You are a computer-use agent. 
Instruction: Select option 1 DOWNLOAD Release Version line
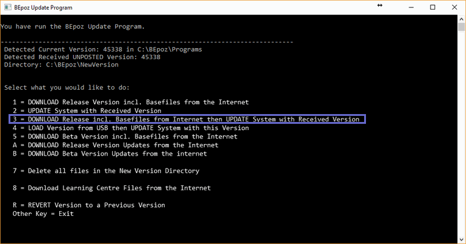coord(131,102)
